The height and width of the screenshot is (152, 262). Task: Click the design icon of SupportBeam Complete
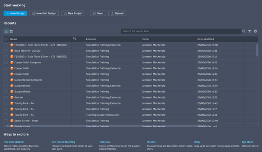[x=12, y=80]
